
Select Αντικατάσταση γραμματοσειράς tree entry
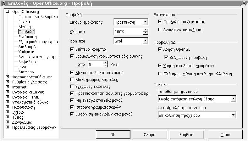[38, 57]
